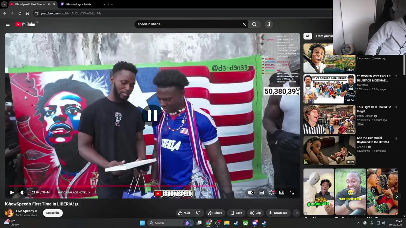The image size is (406, 228).
Task: Open Discord from the taskbar
Action: (255, 223)
